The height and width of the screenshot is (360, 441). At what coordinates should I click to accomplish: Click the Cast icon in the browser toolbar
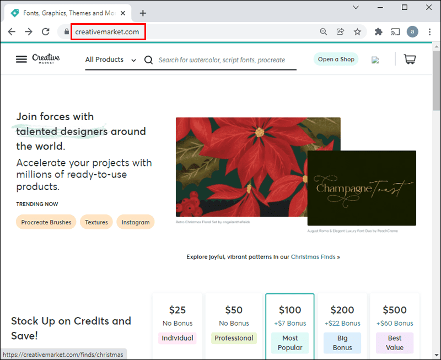[395, 31]
